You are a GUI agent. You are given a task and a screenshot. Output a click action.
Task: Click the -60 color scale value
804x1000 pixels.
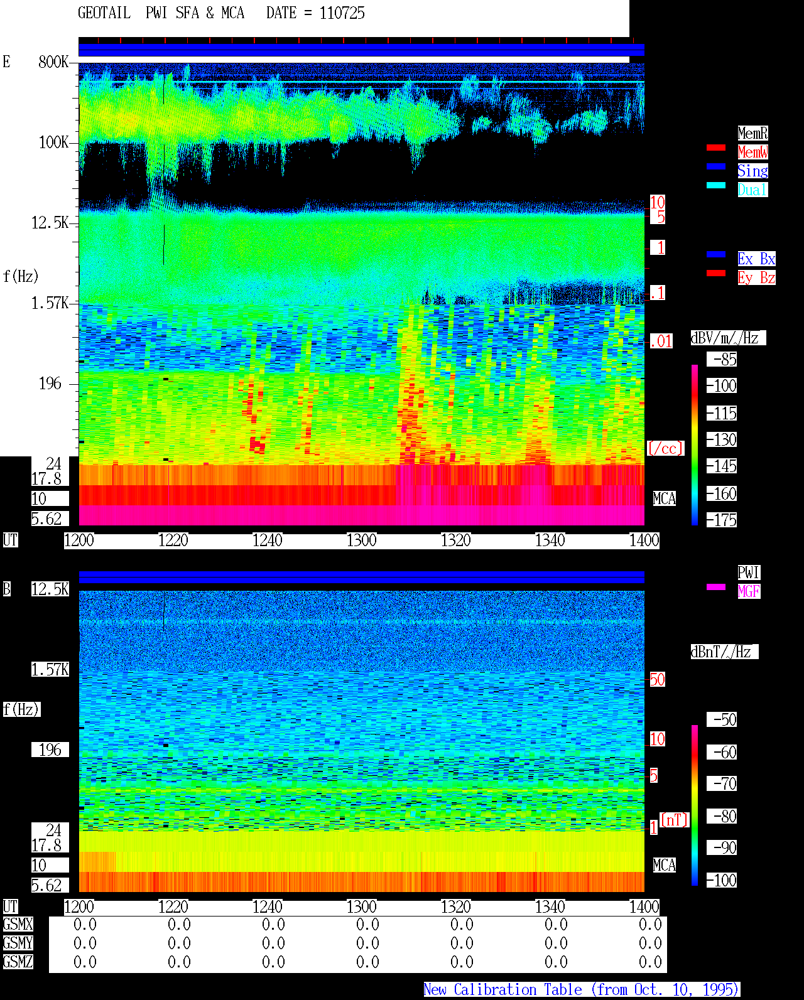[x=722, y=752]
